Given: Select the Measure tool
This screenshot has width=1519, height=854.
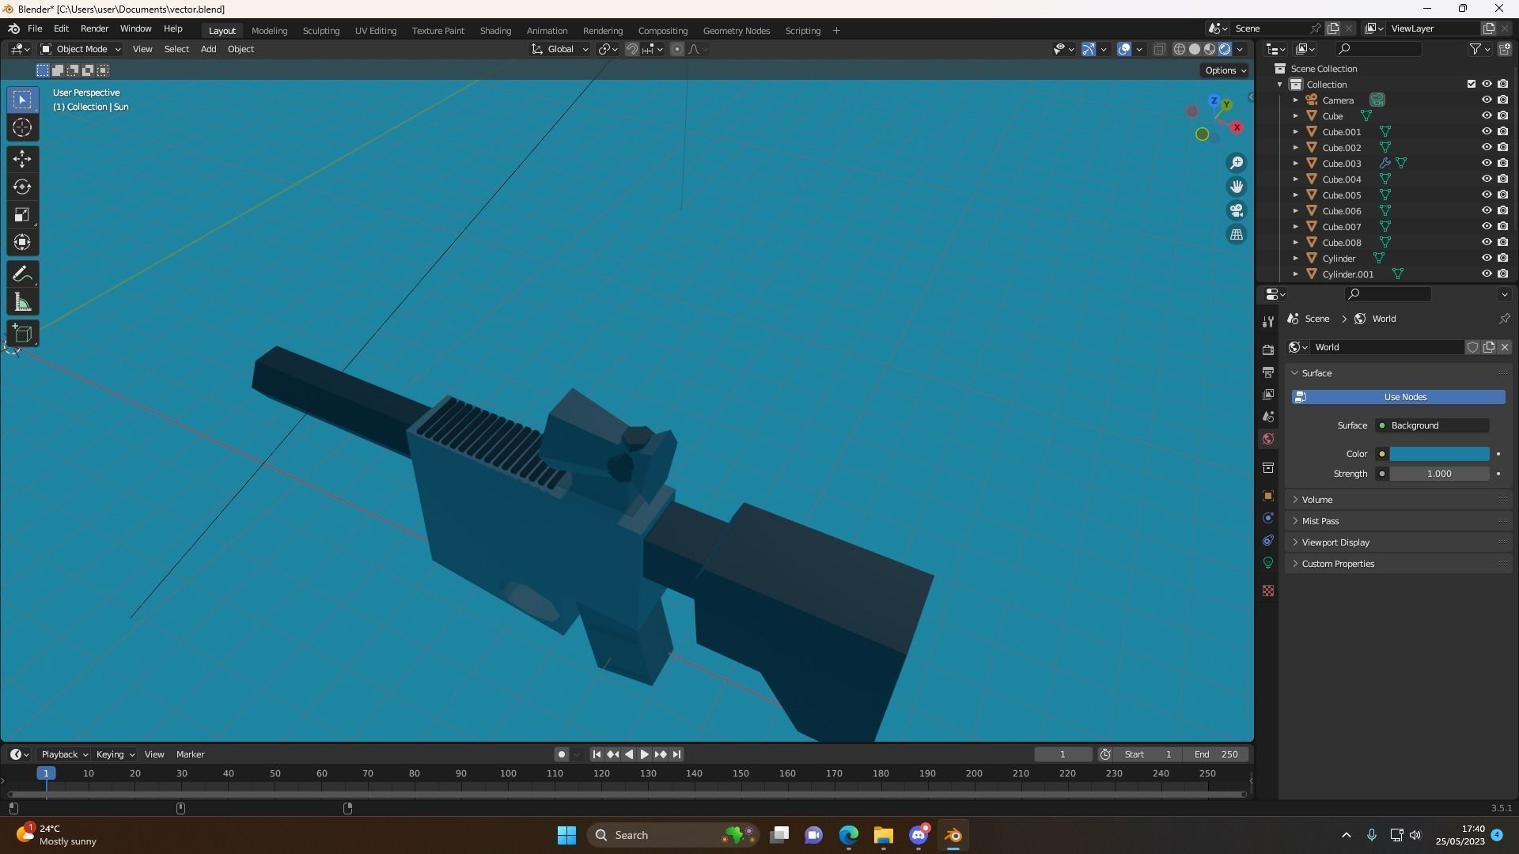Looking at the screenshot, I should click(x=22, y=302).
